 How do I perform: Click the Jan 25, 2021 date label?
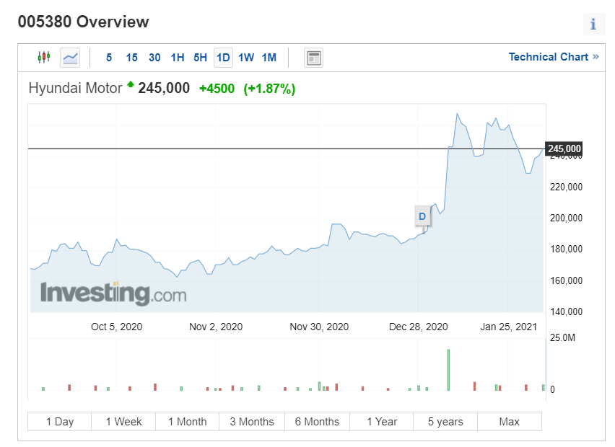508,327
